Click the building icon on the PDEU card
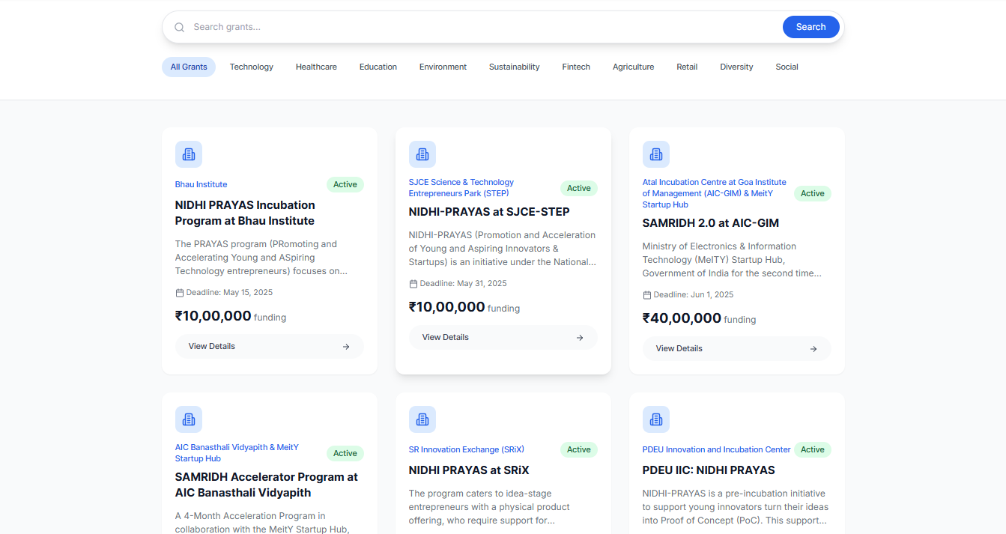Screen dimensions: 1006x534 pyautogui.click(x=656, y=419)
